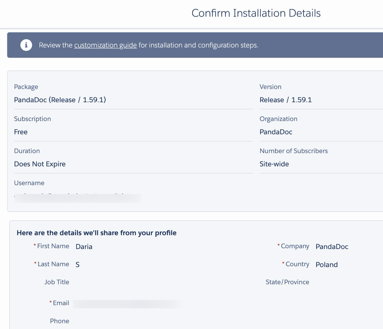Click the blurred username value

[x=77, y=198]
